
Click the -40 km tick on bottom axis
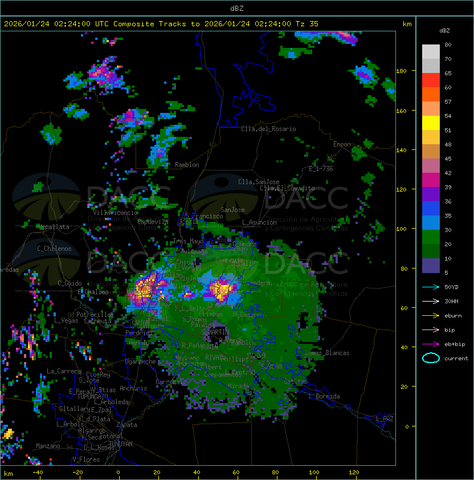(x=38, y=473)
